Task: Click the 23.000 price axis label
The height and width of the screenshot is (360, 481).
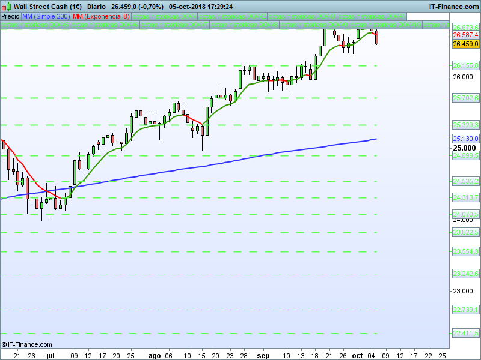Action: point(463,291)
